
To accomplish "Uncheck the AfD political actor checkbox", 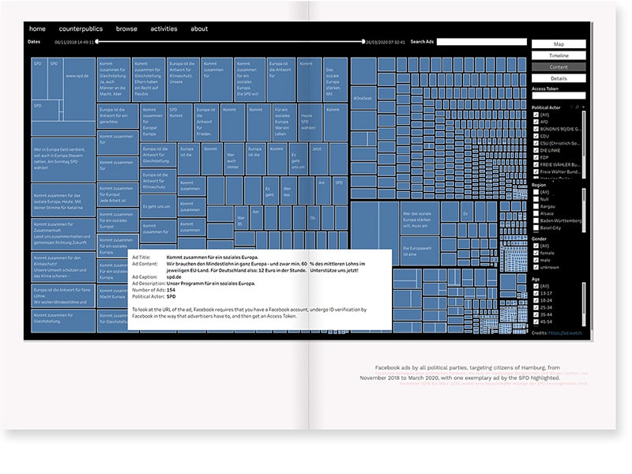I will pos(536,122).
